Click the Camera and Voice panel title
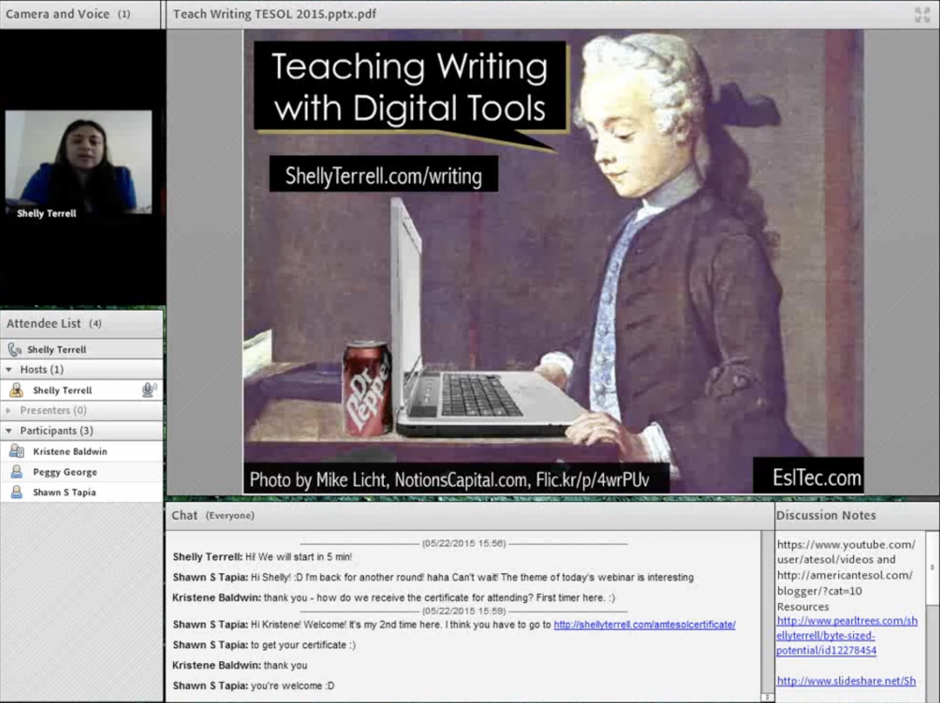This screenshot has width=940, height=703. [x=57, y=14]
